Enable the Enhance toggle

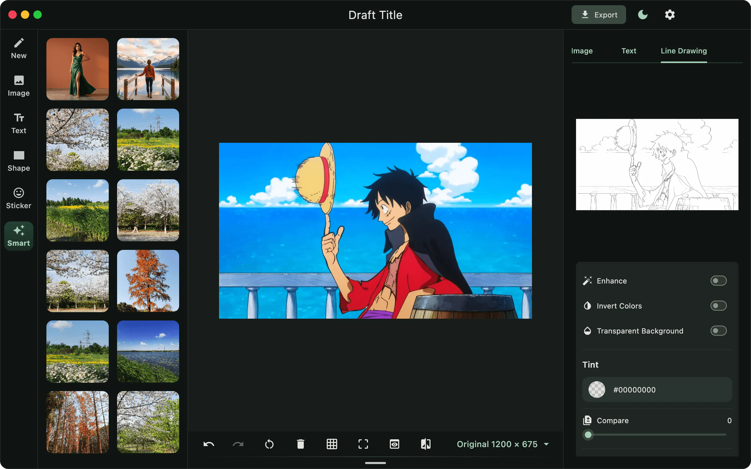[x=718, y=281]
